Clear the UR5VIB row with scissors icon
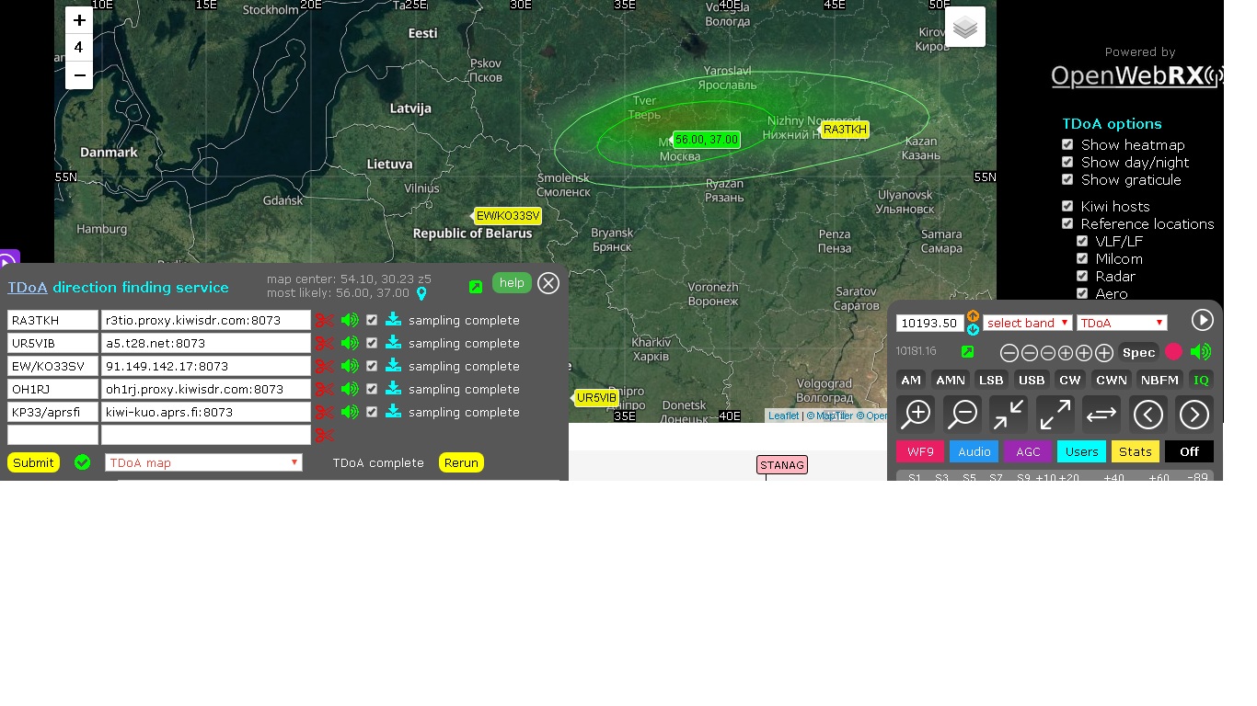The height and width of the screenshot is (706, 1257). tap(325, 343)
